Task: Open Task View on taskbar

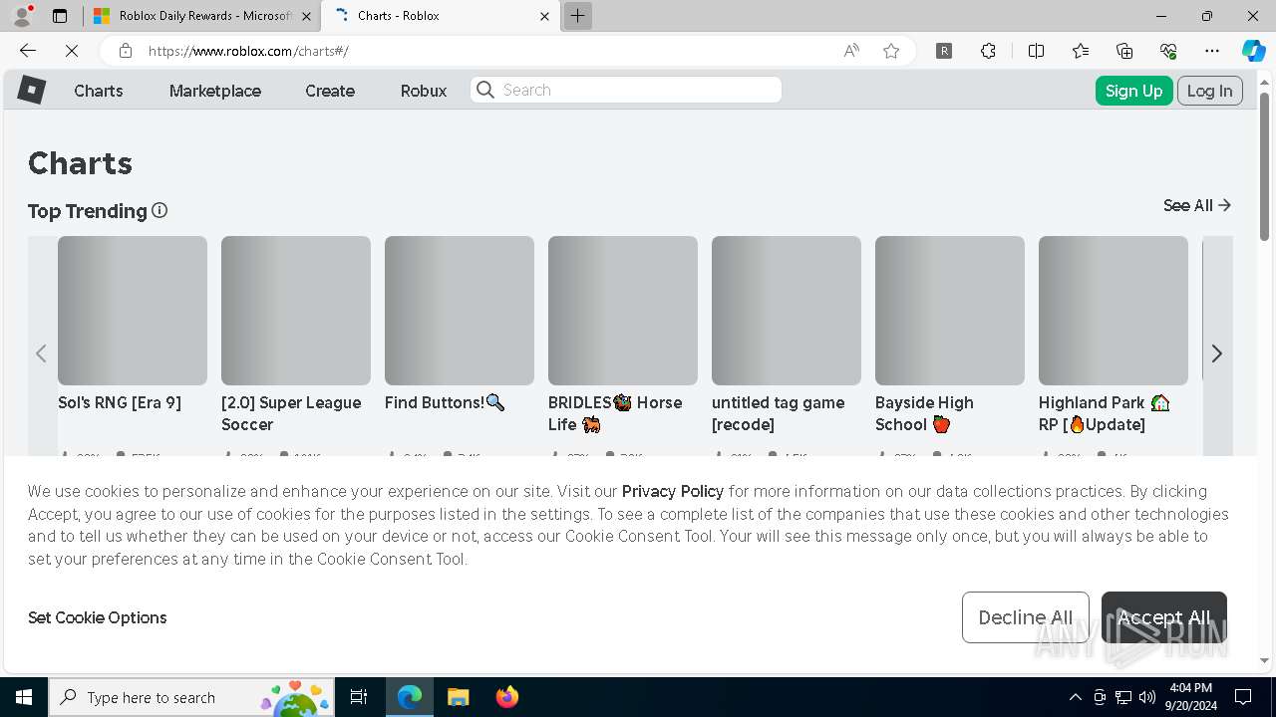Action: [359, 697]
